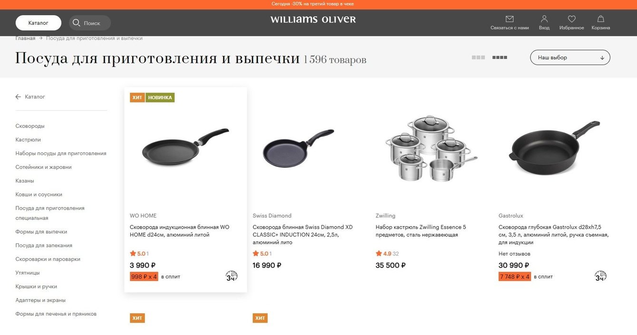Click the search magnifier icon
This screenshot has width=637, height=335.
click(x=77, y=23)
